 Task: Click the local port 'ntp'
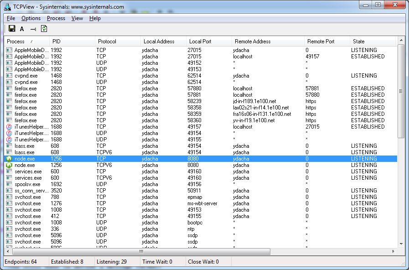coord(191,229)
